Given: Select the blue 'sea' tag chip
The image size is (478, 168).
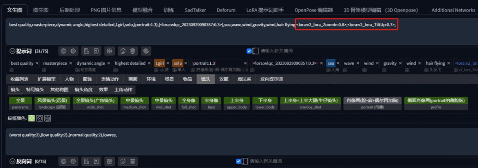Looking at the screenshot, I should click(x=331, y=63).
